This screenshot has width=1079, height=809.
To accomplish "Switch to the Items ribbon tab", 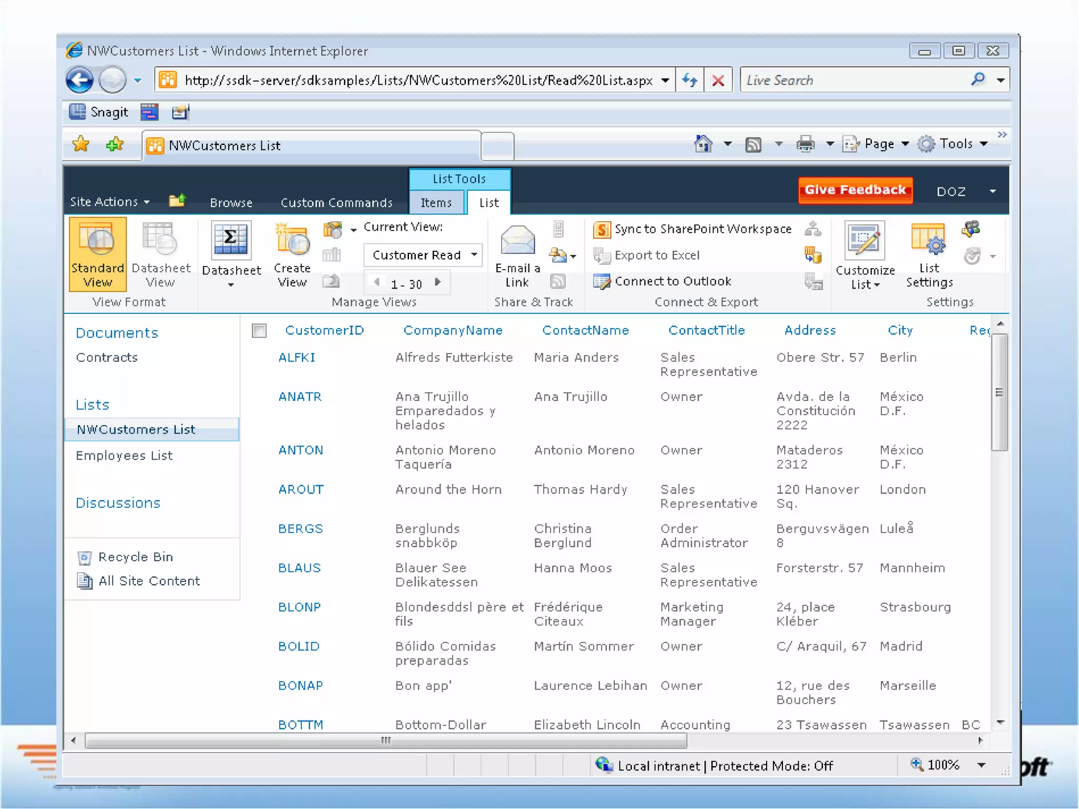I will (436, 203).
